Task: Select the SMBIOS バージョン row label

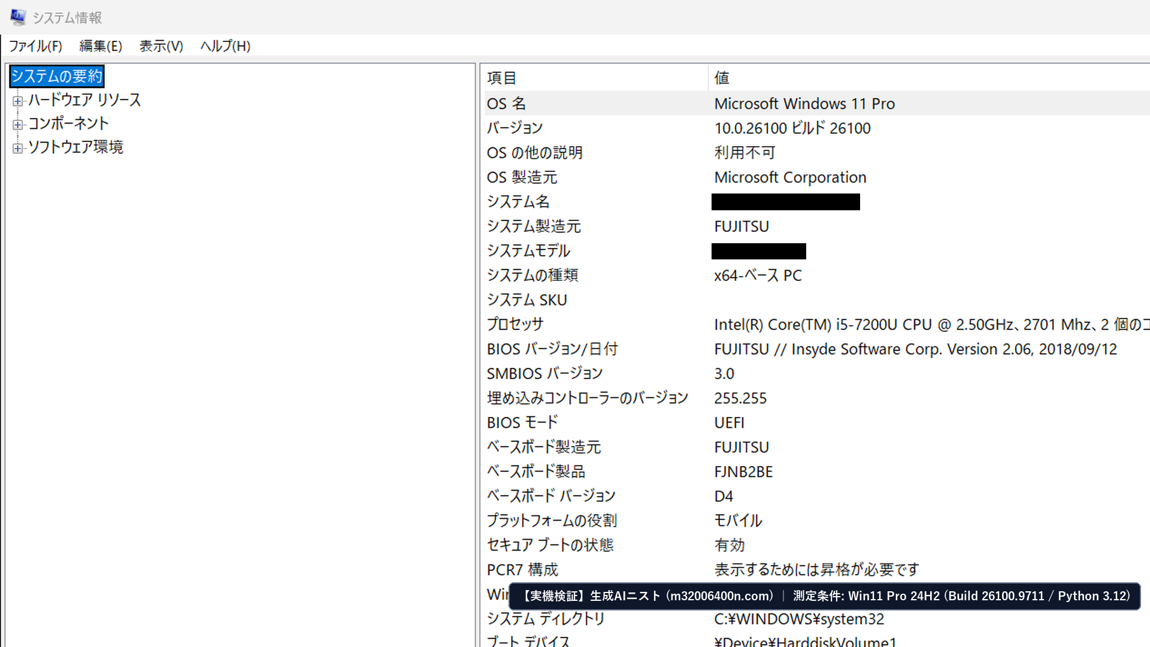Action: 544,374
